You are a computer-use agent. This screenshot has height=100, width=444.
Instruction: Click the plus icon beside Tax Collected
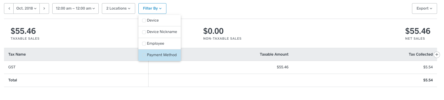point(437,55)
